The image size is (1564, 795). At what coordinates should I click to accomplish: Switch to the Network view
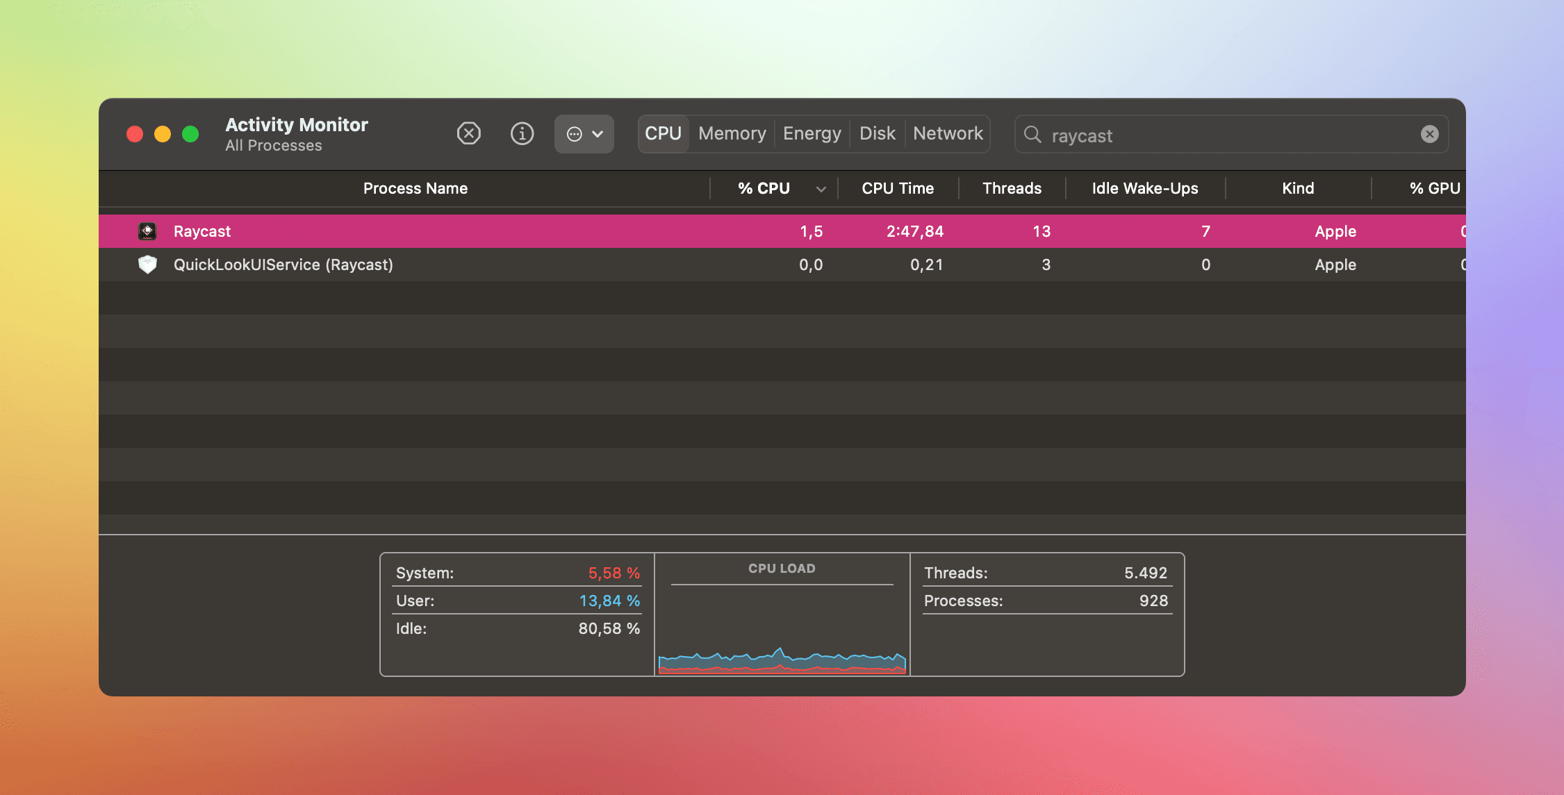948,133
